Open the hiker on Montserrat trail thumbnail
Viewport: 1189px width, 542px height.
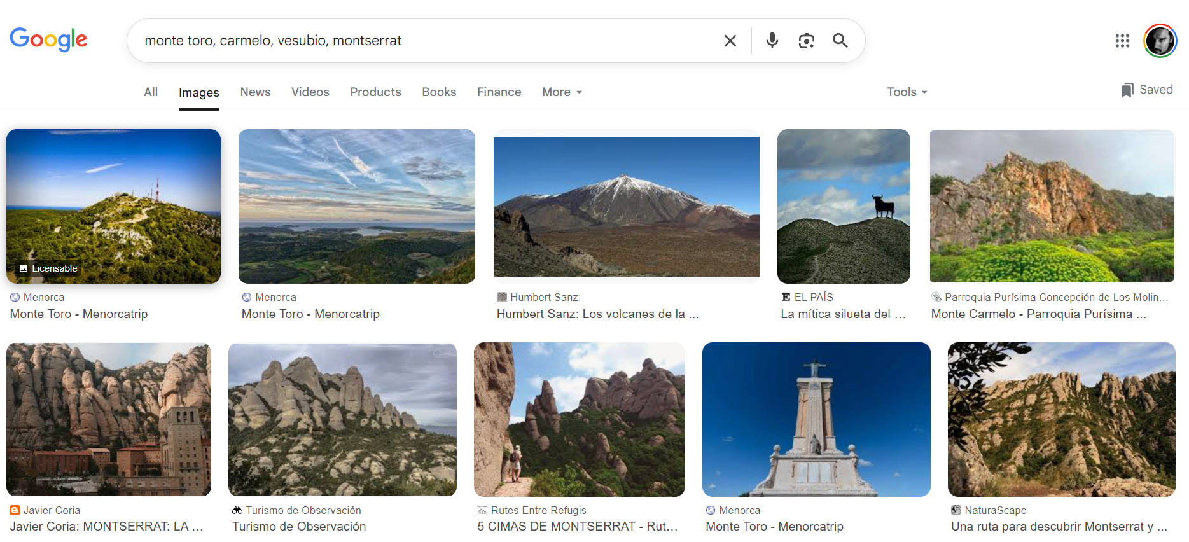(x=580, y=419)
